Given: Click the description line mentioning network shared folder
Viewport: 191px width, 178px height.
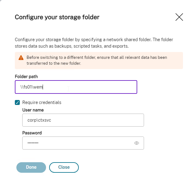Looking at the screenshot, I should point(94,40).
